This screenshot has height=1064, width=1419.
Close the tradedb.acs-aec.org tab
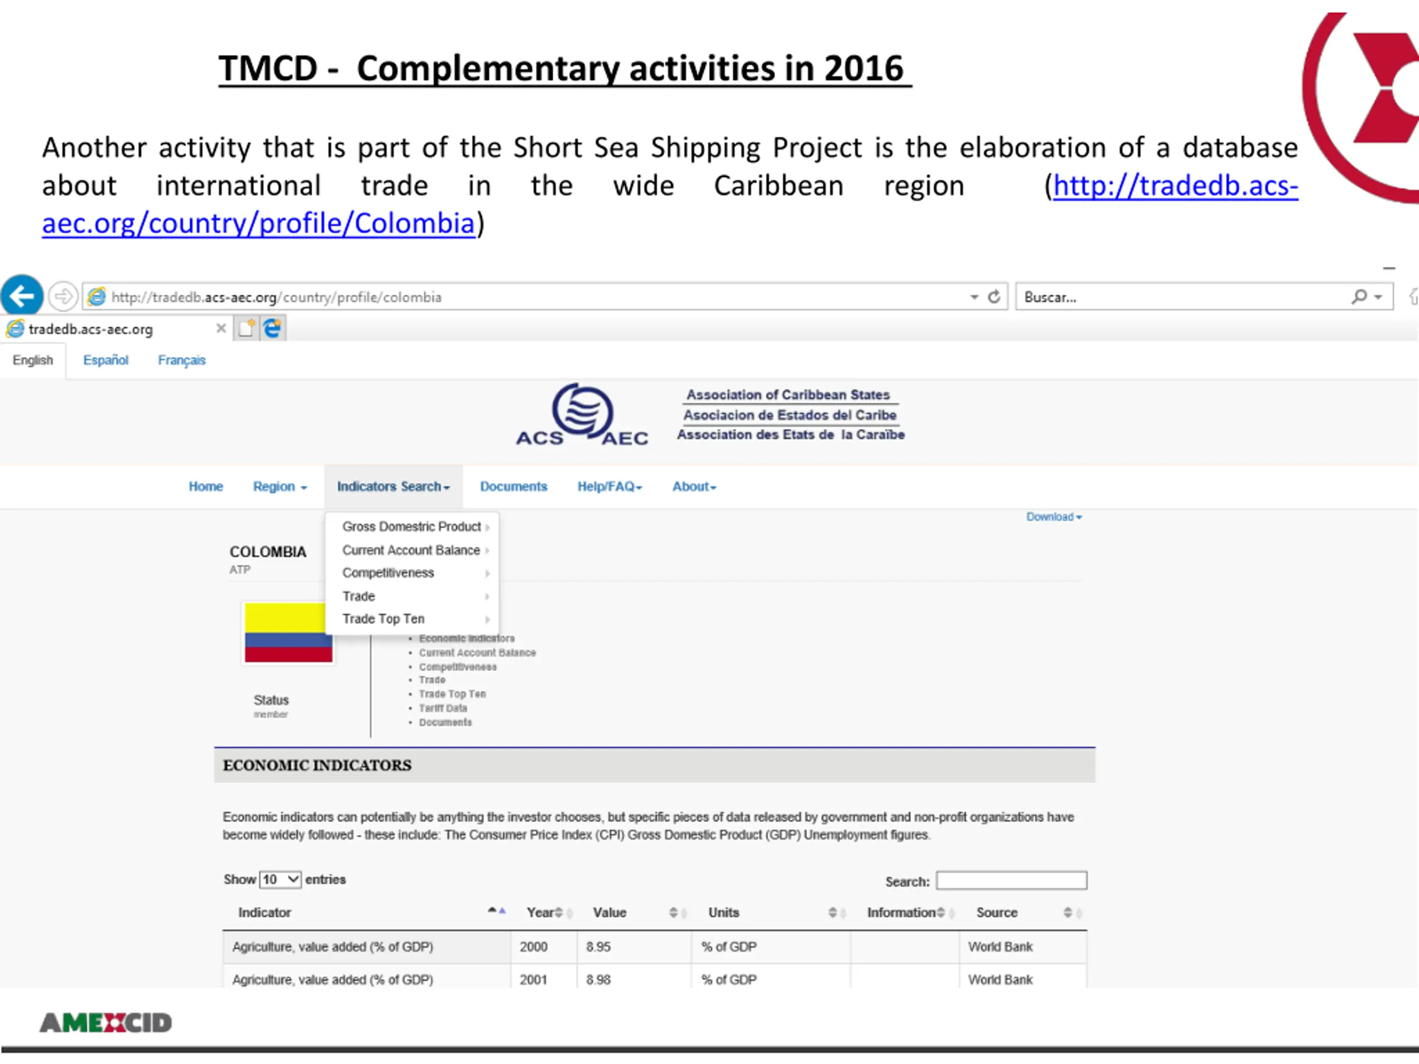tap(221, 329)
